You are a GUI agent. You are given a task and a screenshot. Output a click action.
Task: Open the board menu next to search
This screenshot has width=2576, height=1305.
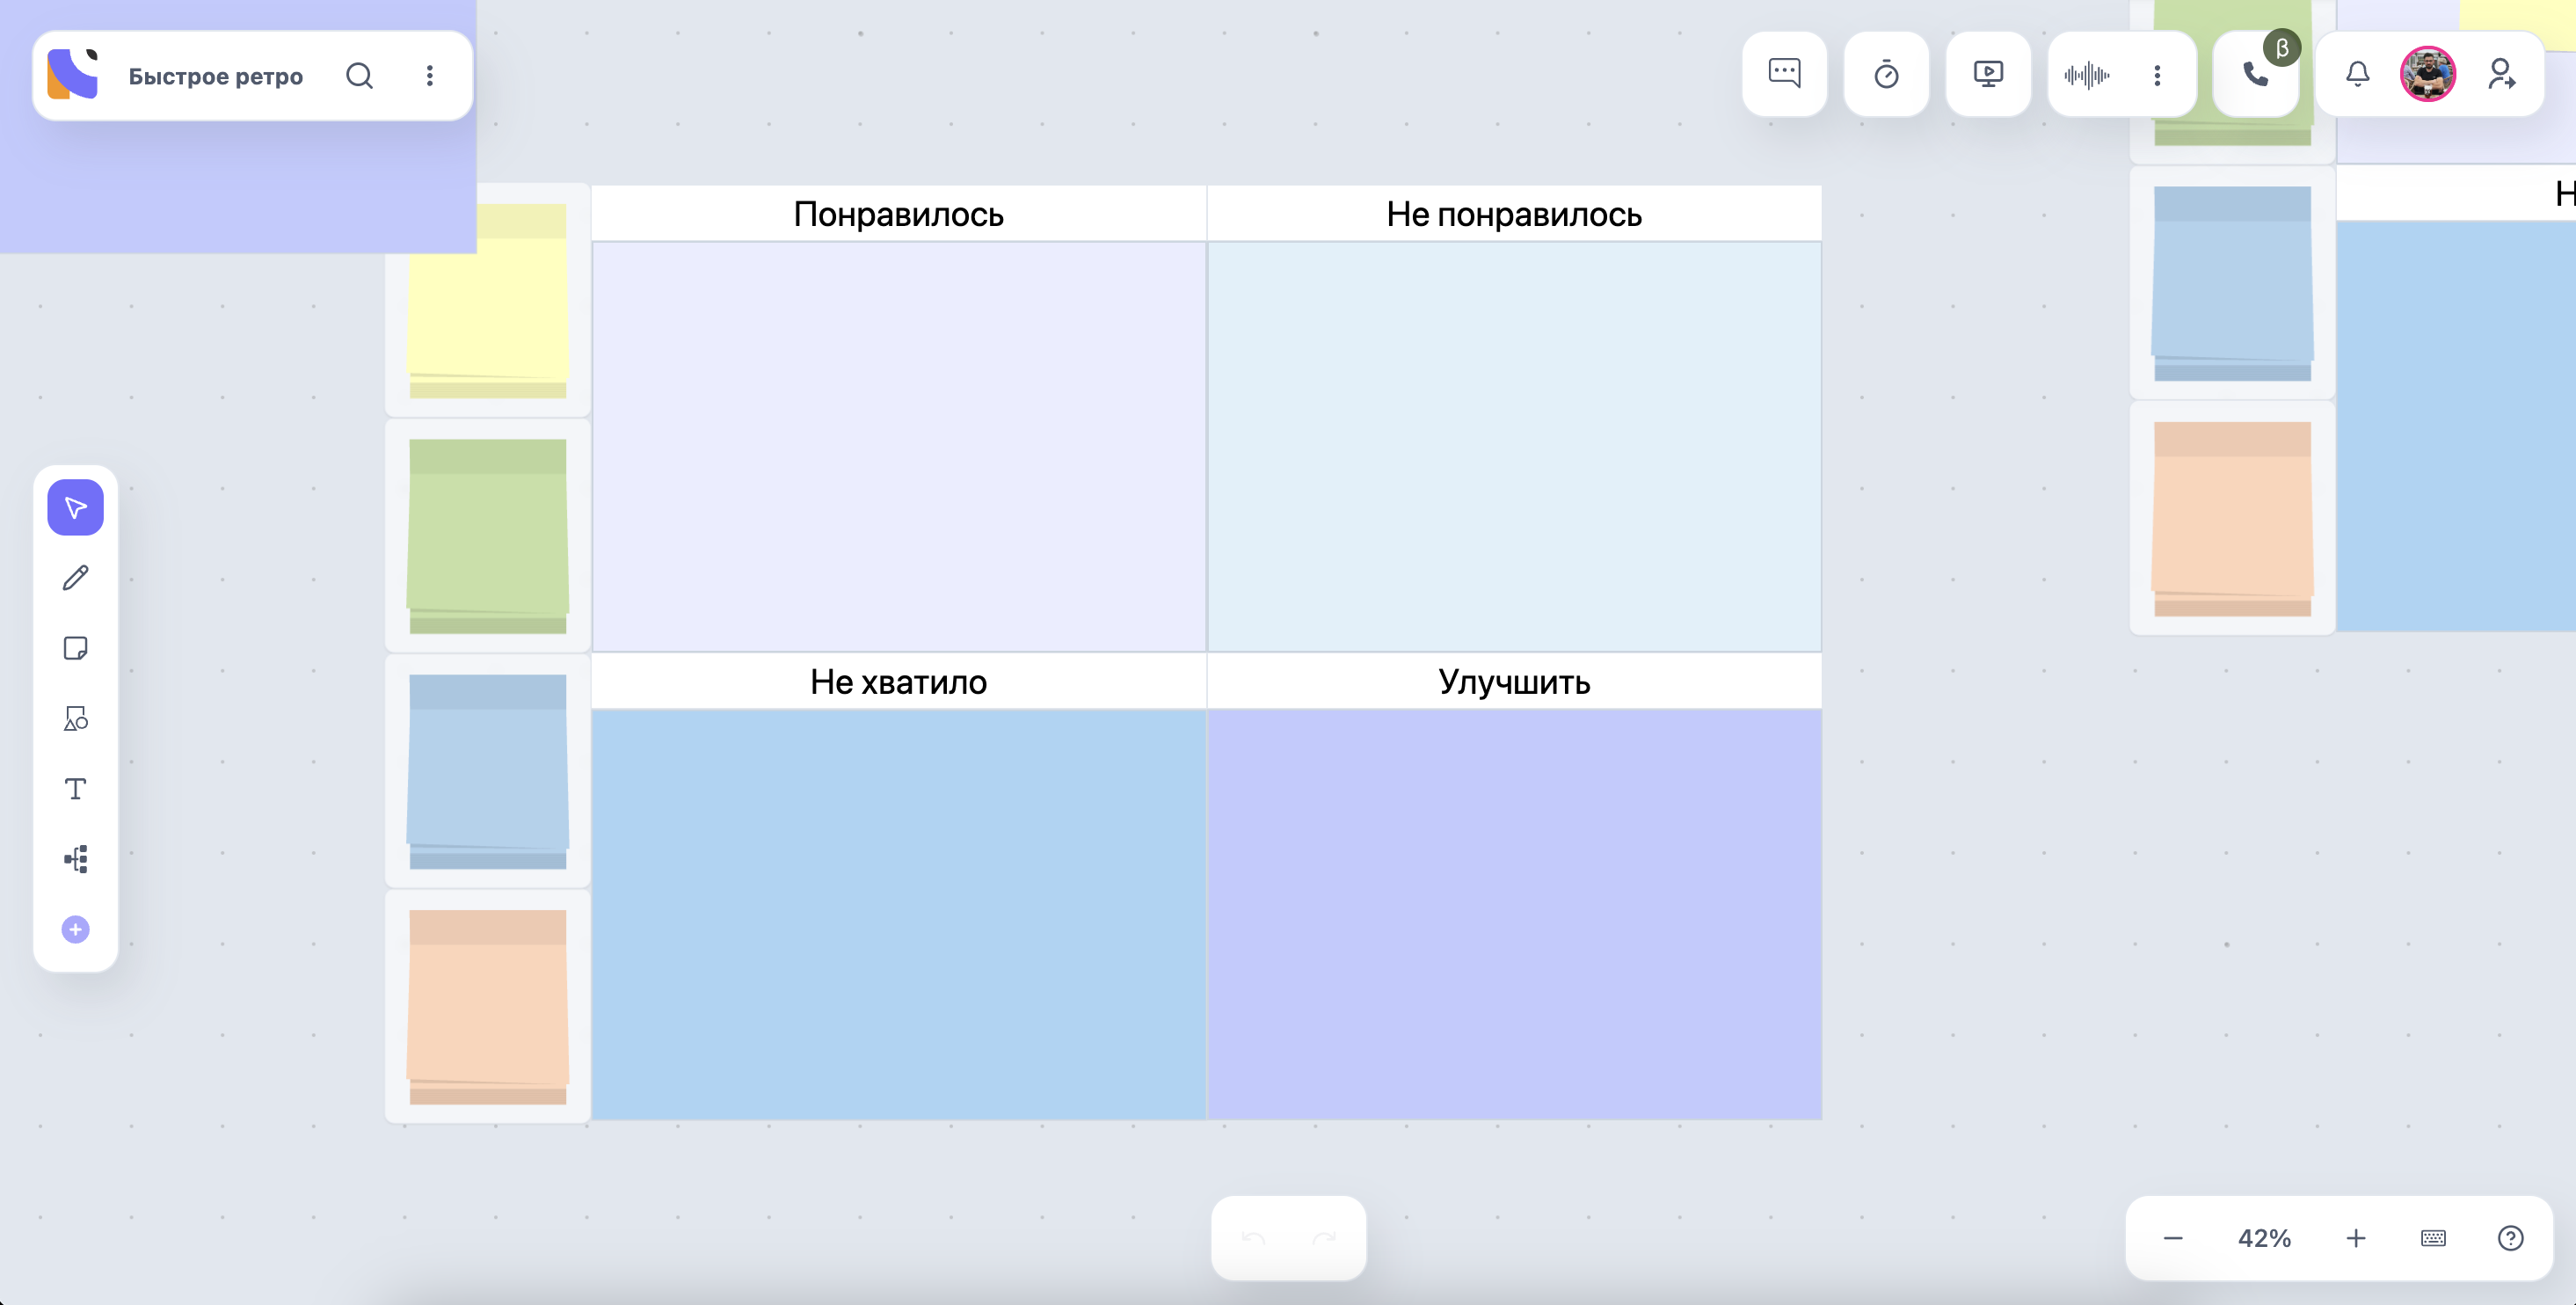click(430, 76)
